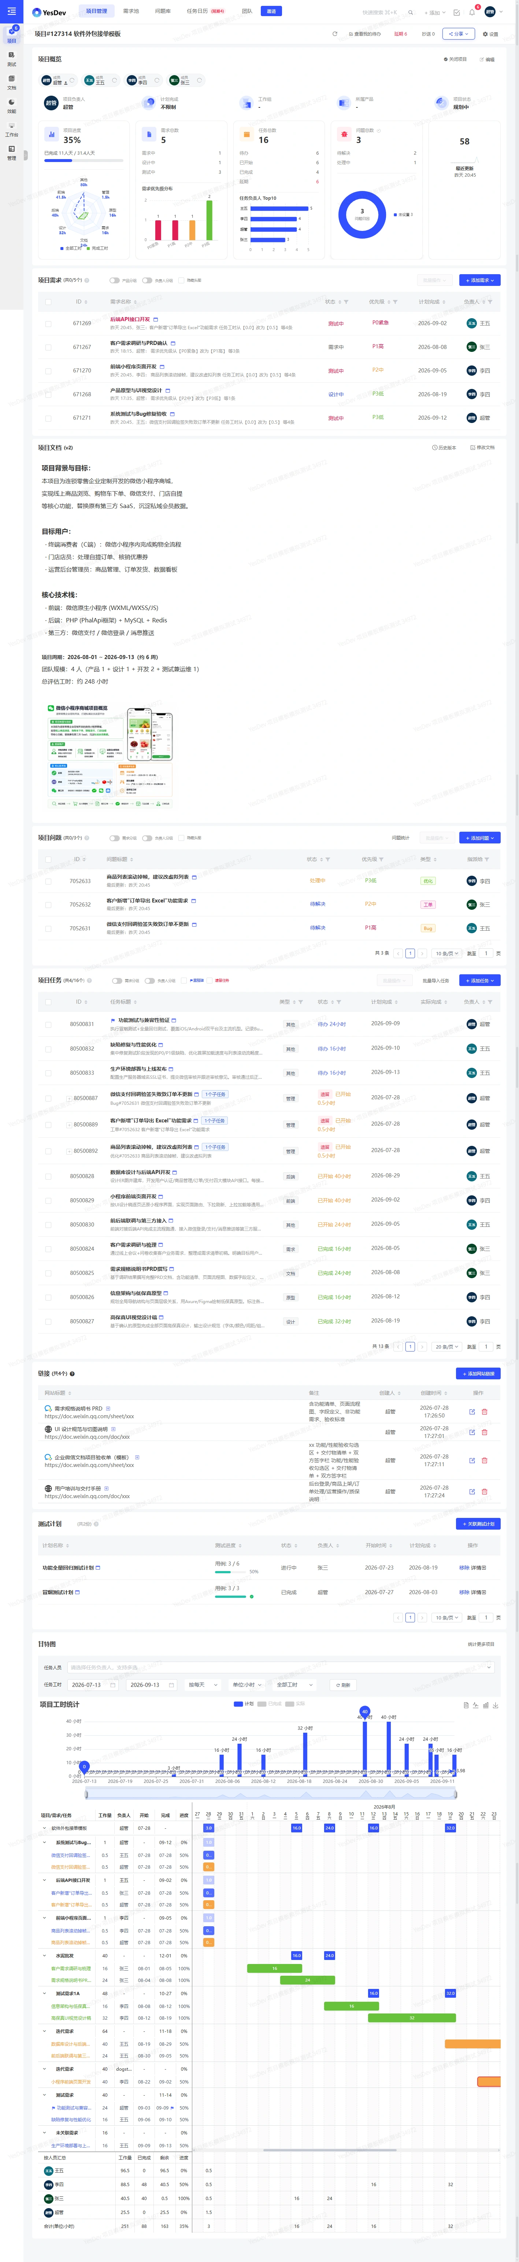Viewport: 519px width, 2262px height.
Task: Click the 任务总数 card icon
Action: (x=246, y=135)
